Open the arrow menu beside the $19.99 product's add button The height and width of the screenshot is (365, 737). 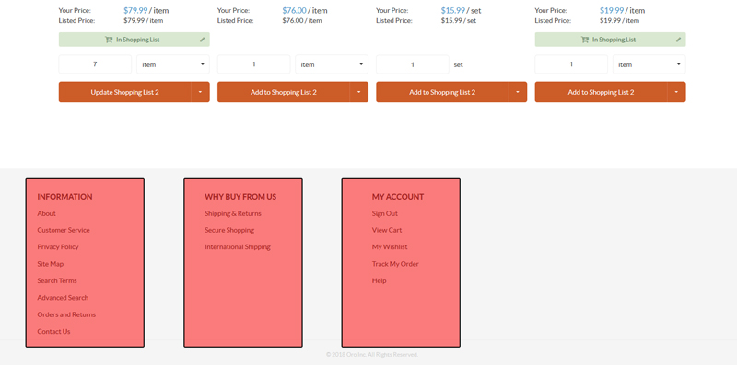(676, 92)
